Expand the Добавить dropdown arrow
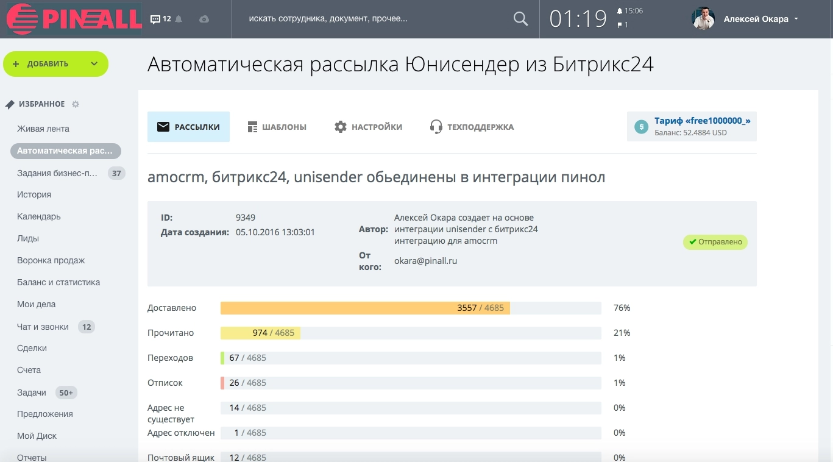Screen dimensions: 833x462 click(x=94, y=64)
